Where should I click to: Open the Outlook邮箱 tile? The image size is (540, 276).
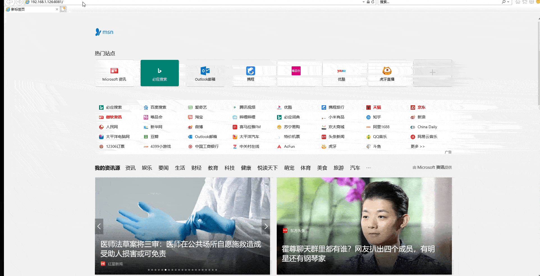(205, 73)
